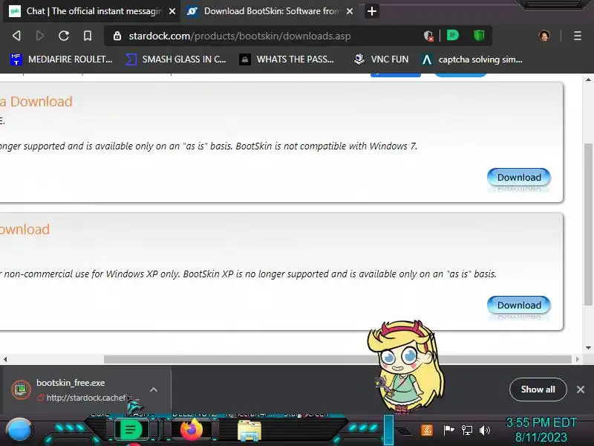Image resolution: width=594 pixels, height=446 pixels.
Task: Open the WHATS THE PASS... bookmark
Action: (x=287, y=59)
